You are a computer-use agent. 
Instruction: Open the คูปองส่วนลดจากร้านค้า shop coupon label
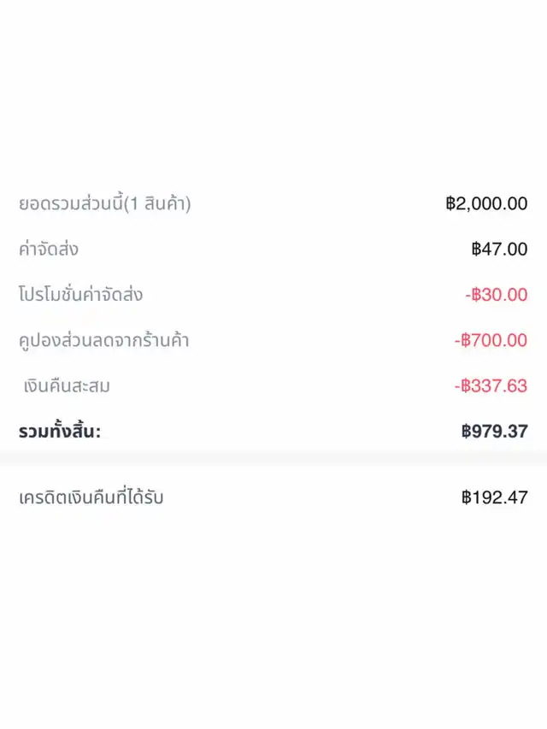tap(103, 340)
